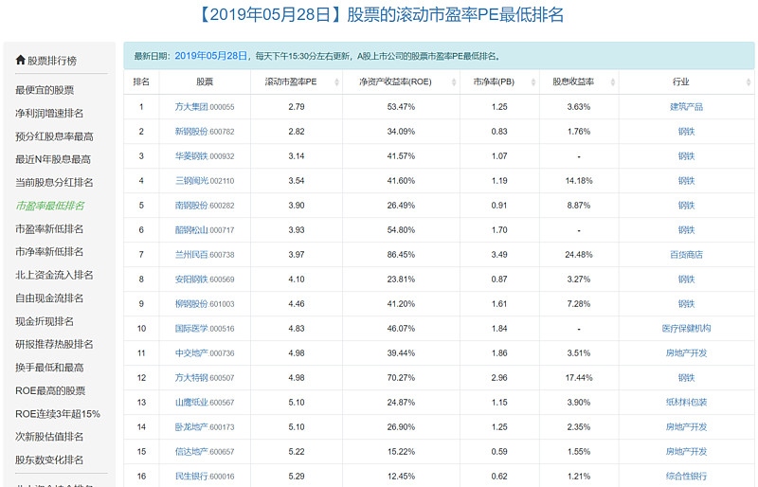This screenshot has width=758, height=487.
Task: Open 次新股估值排名 in sidebar
Action: 49,436
